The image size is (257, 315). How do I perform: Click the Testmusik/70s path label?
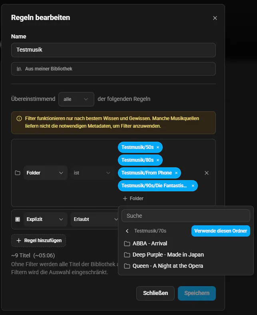pos(150,231)
